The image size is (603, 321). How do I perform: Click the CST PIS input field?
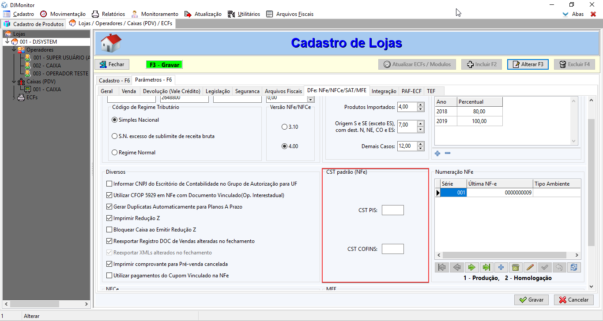coord(392,210)
